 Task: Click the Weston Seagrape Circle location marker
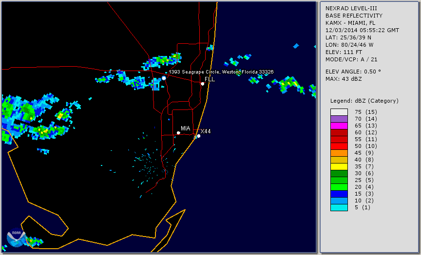click(x=164, y=78)
